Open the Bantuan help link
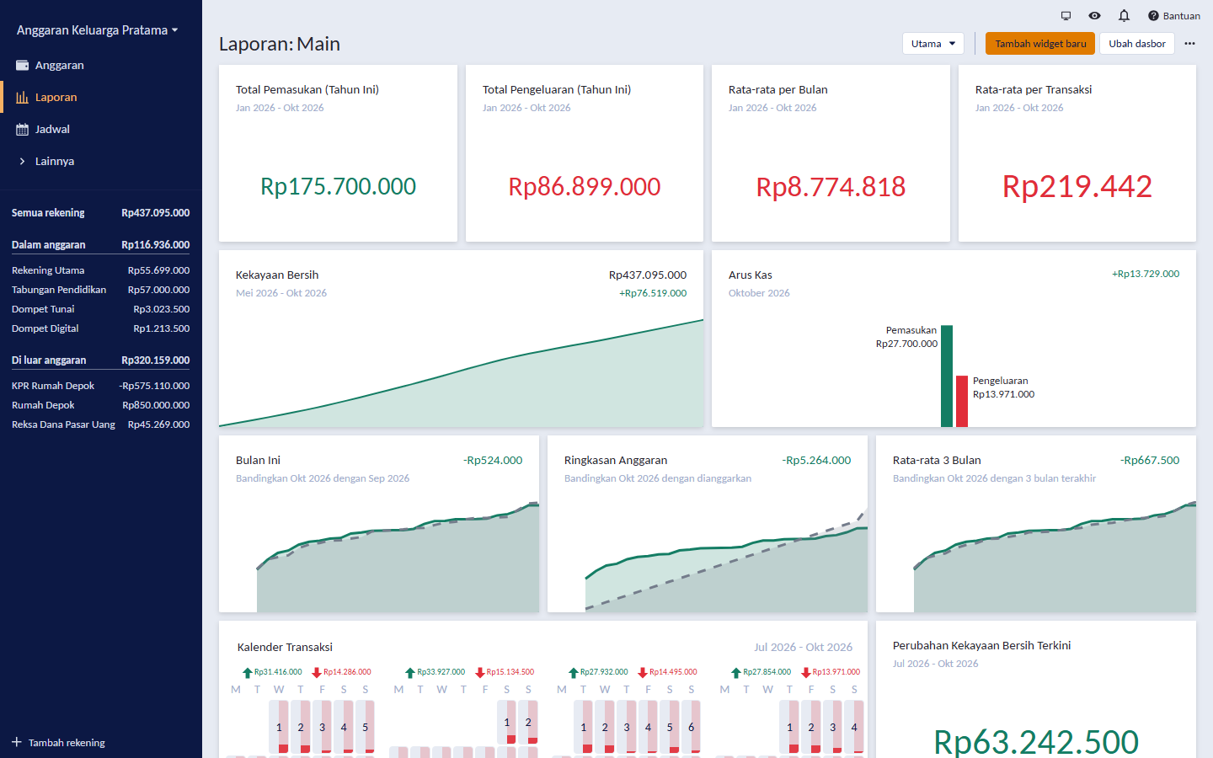Image resolution: width=1213 pixels, height=758 pixels. (1174, 16)
